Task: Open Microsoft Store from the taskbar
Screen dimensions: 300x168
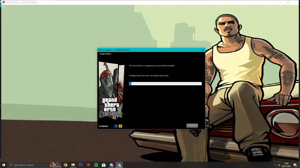Action: pyautogui.click(x=104, y=165)
